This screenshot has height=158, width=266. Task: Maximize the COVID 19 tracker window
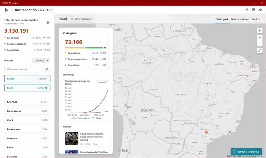pyautogui.click(x=254, y=3)
